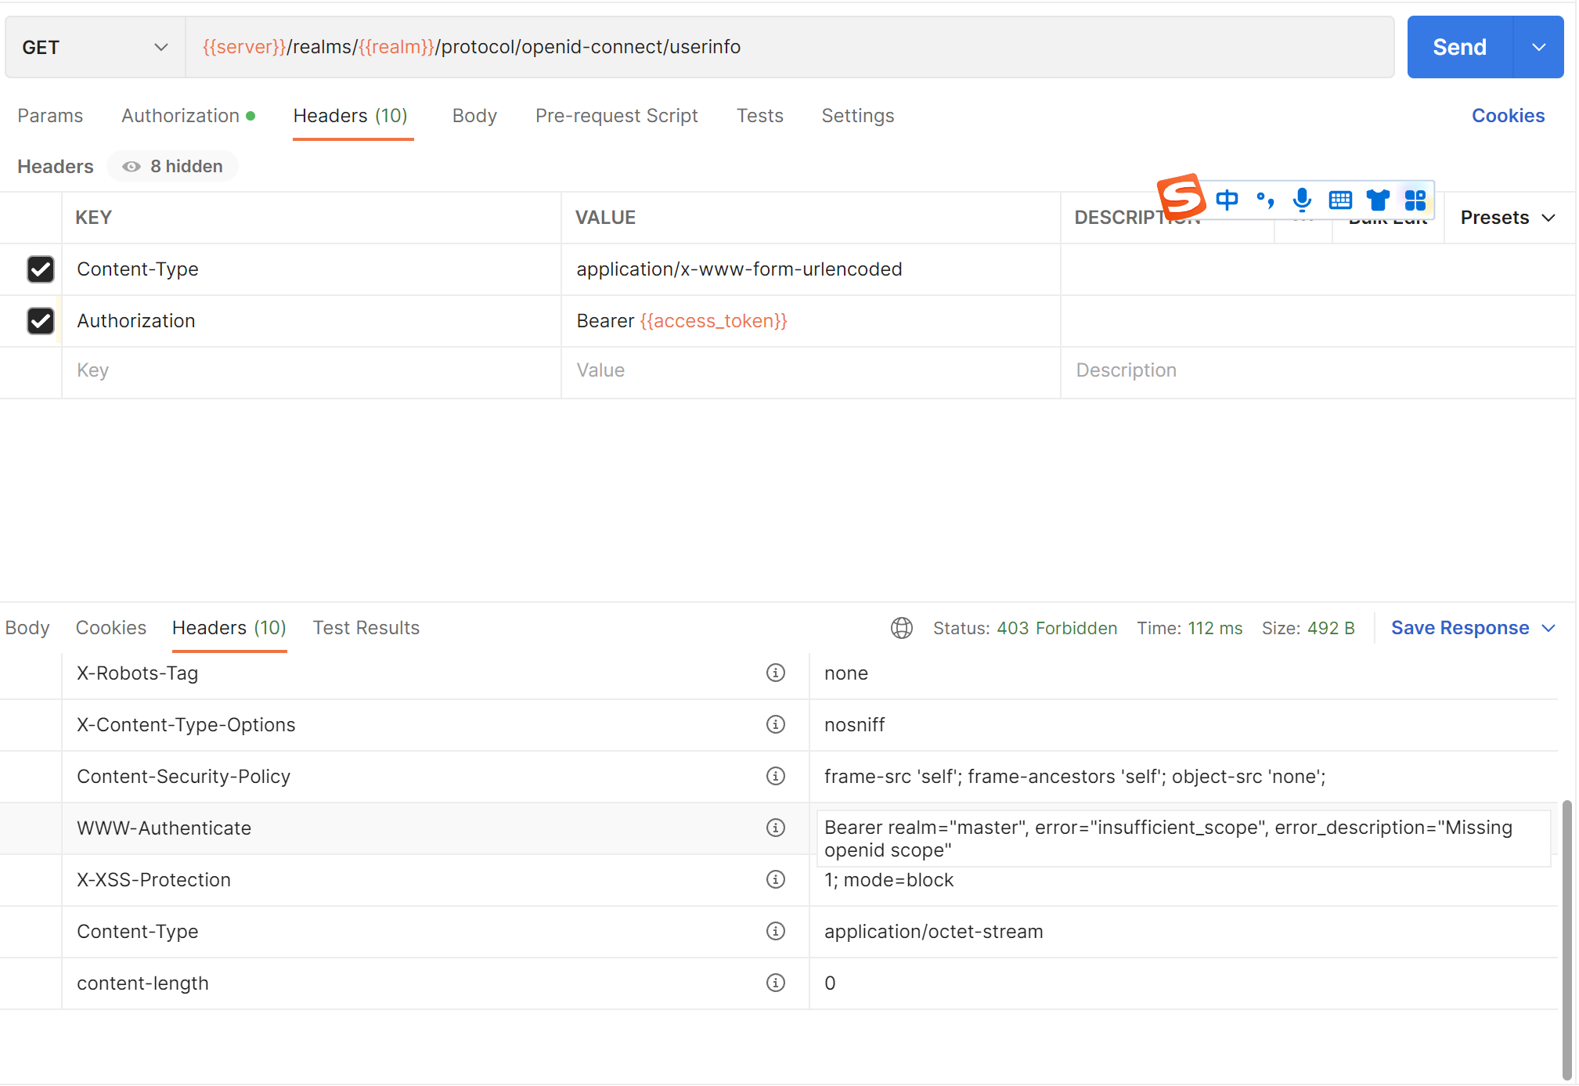Screen dimensions: 1579x1086
Task: Click the Sogou S logo icon
Action: pyautogui.click(x=1181, y=197)
